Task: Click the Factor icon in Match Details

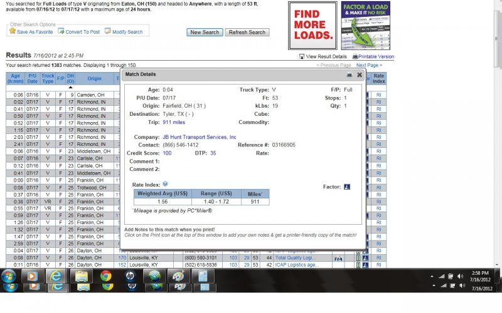Action: click(x=346, y=187)
